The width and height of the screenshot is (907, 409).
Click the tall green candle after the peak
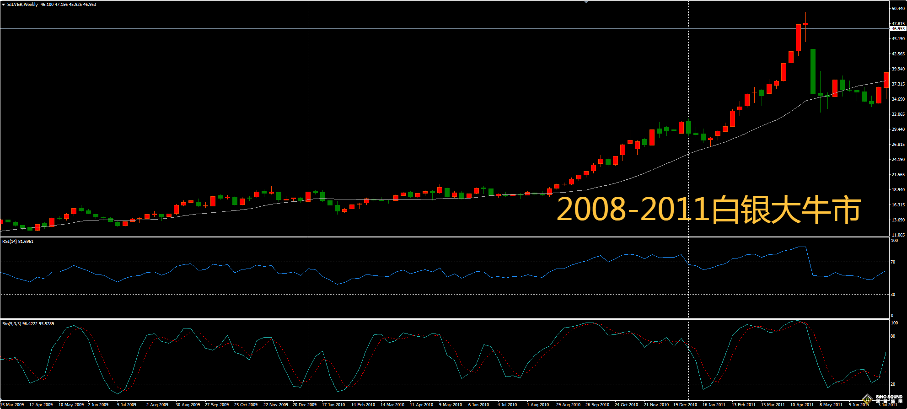813,71
